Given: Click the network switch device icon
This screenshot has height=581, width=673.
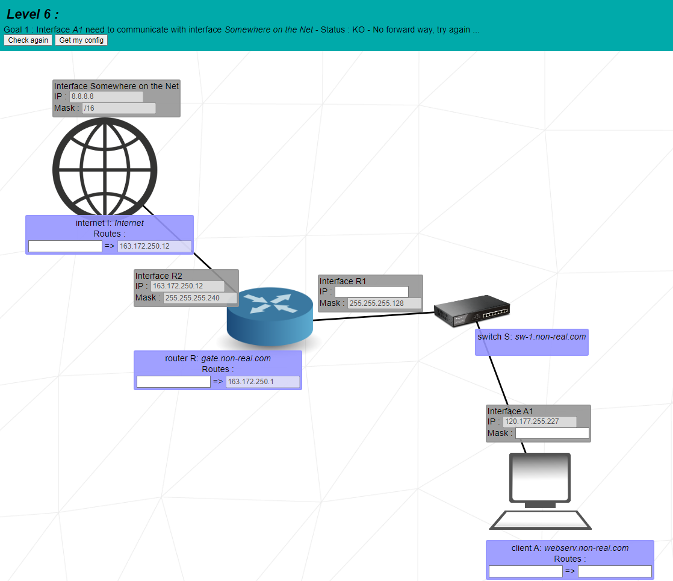Looking at the screenshot, I should 472,311.
